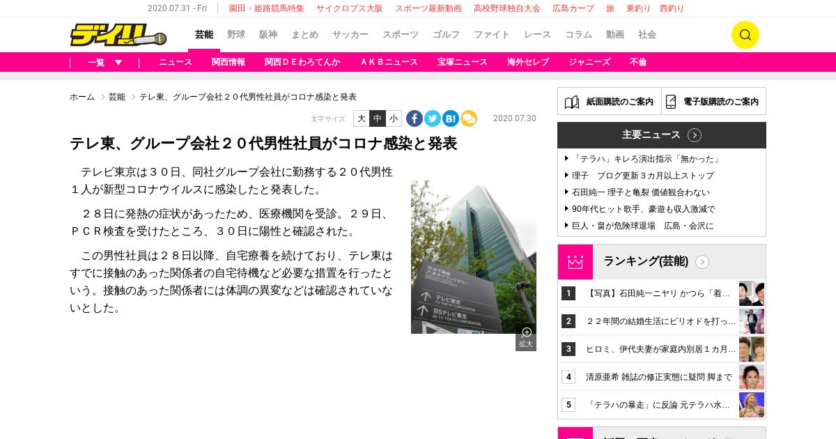Open 園田・姫路競馬特集 top link

click(x=267, y=8)
